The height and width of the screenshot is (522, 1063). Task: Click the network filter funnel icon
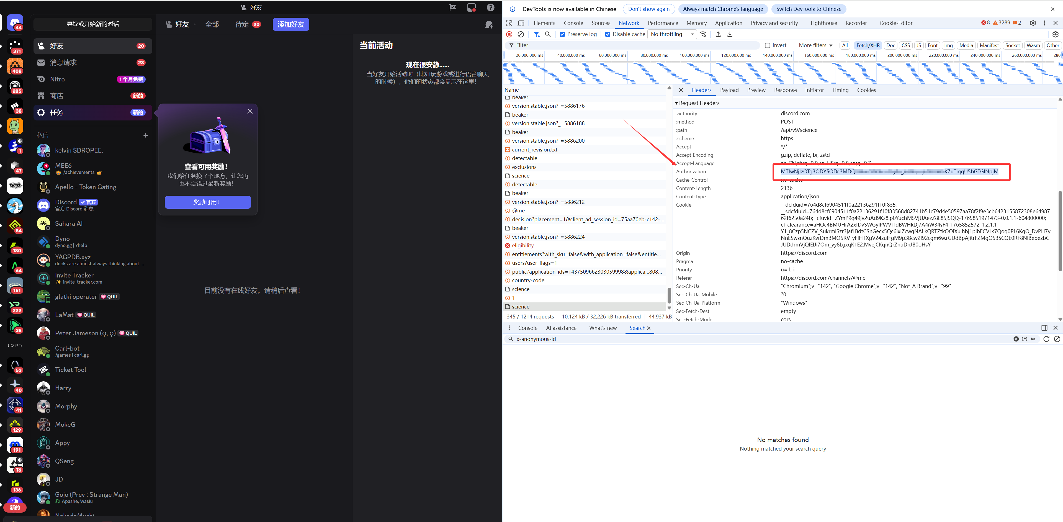pos(536,34)
